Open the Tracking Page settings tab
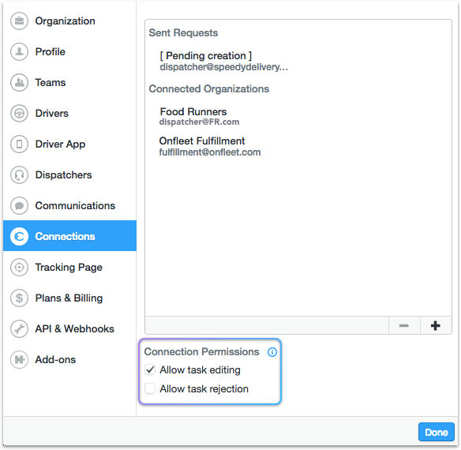 point(69,267)
